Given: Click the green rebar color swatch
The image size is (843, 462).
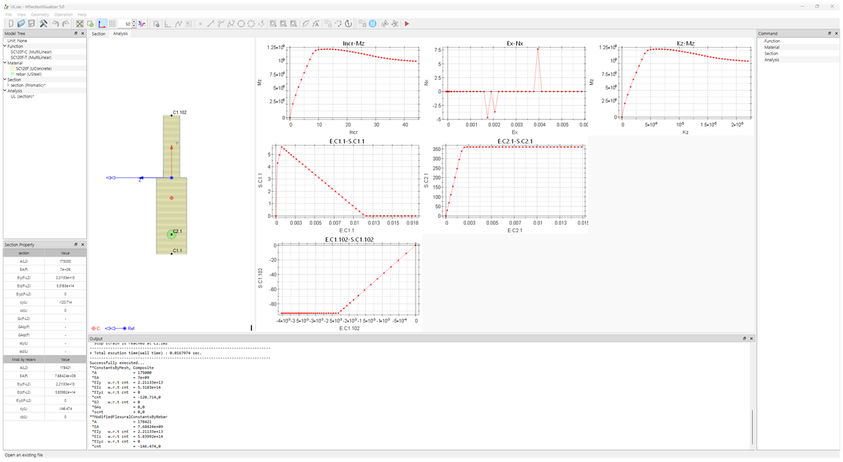Looking at the screenshot, I should (x=12, y=74).
